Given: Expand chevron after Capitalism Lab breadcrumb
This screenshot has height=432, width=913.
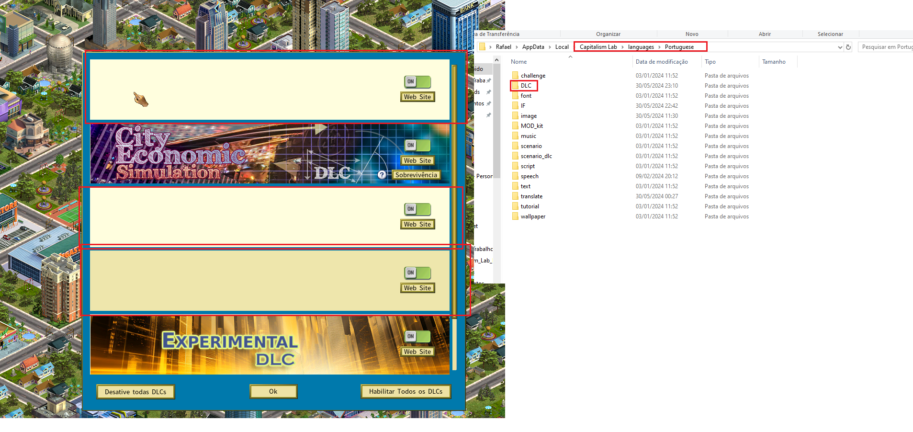Looking at the screenshot, I should click(622, 47).
